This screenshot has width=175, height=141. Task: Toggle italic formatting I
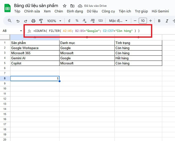click(167, 21)
